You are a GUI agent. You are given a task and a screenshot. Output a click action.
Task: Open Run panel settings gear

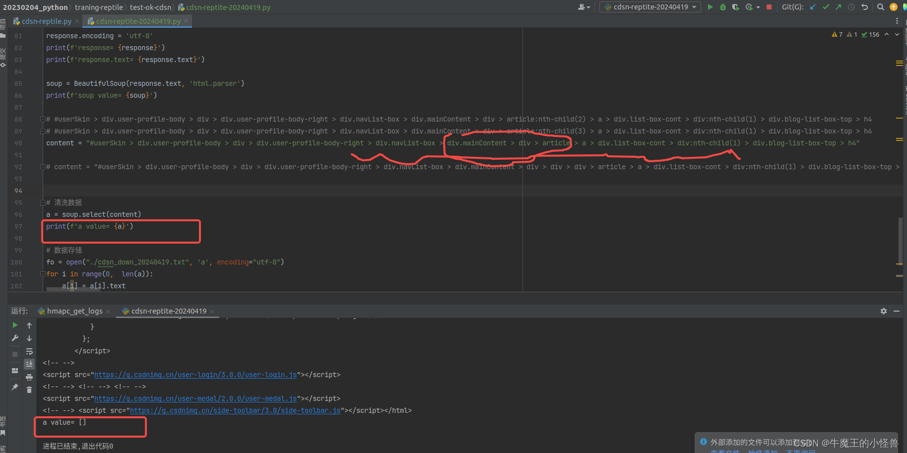884,311
